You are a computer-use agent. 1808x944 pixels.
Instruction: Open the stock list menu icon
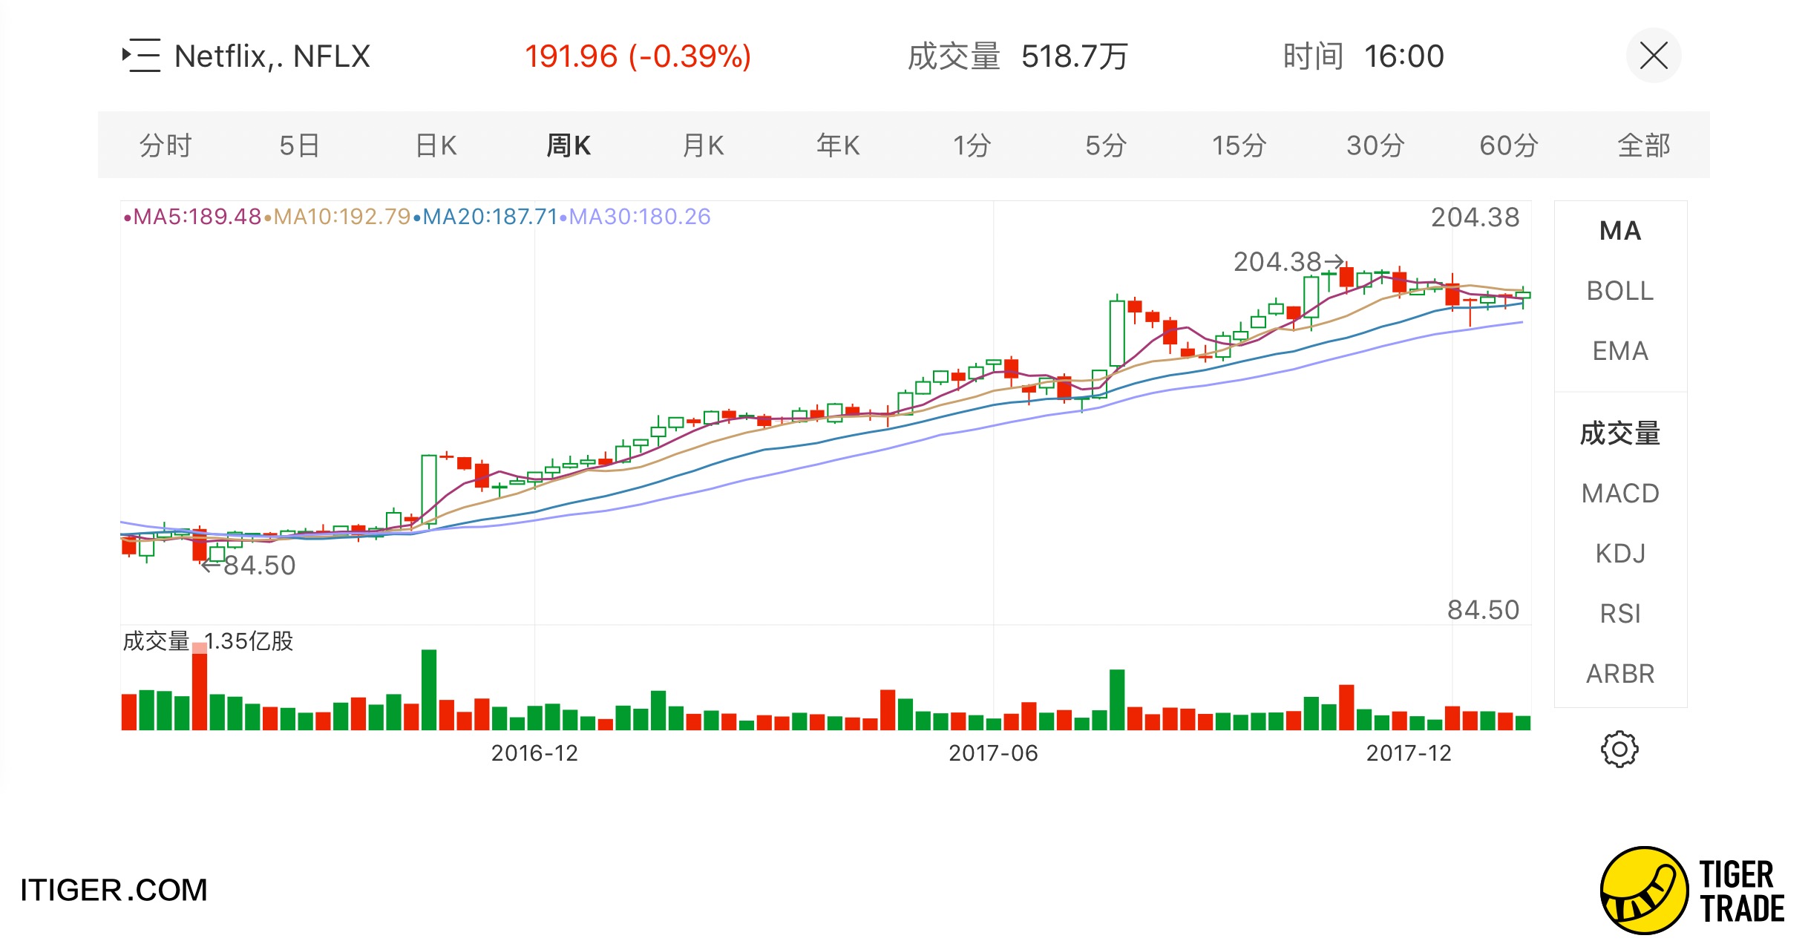[141, 56]
